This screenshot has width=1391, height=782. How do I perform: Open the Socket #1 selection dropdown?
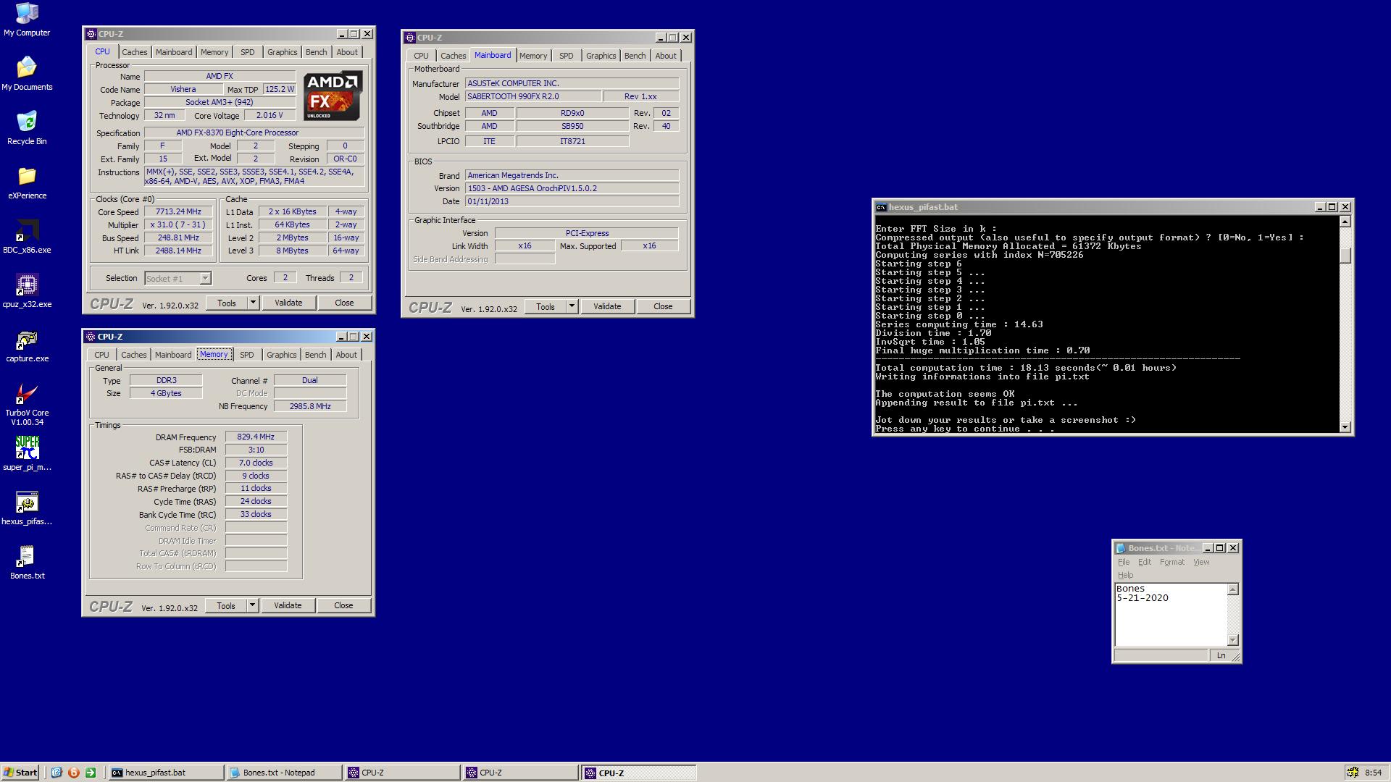coord(205,279)
